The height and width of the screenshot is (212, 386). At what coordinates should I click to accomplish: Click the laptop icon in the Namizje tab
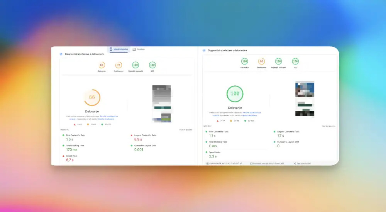tap(134, 49)
